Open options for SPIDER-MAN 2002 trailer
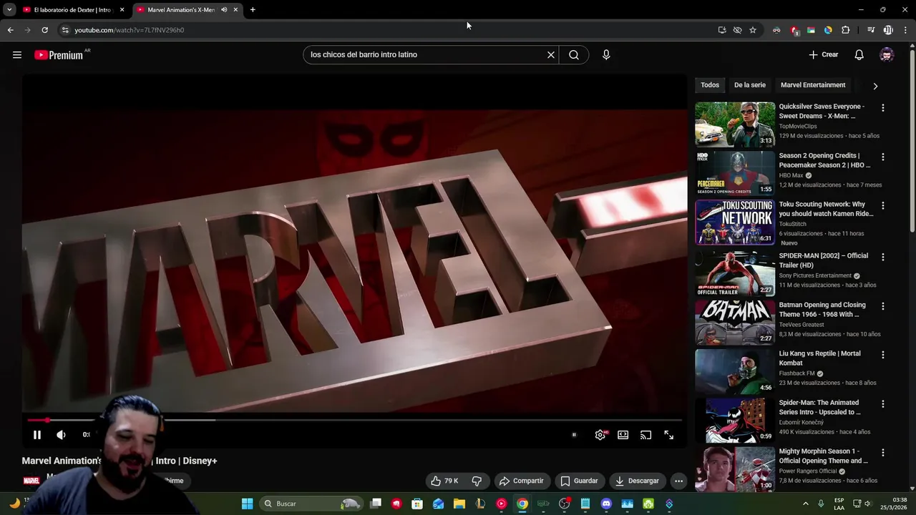 pos(882,257)
